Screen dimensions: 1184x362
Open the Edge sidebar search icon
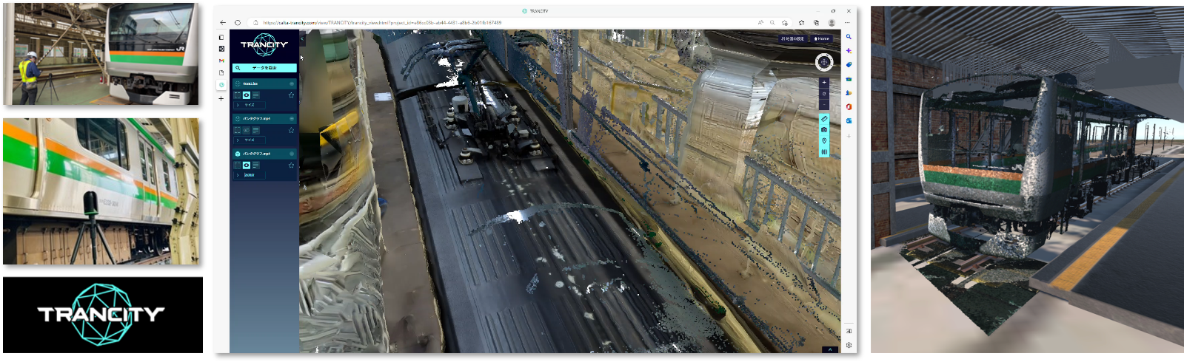(849, 36)
